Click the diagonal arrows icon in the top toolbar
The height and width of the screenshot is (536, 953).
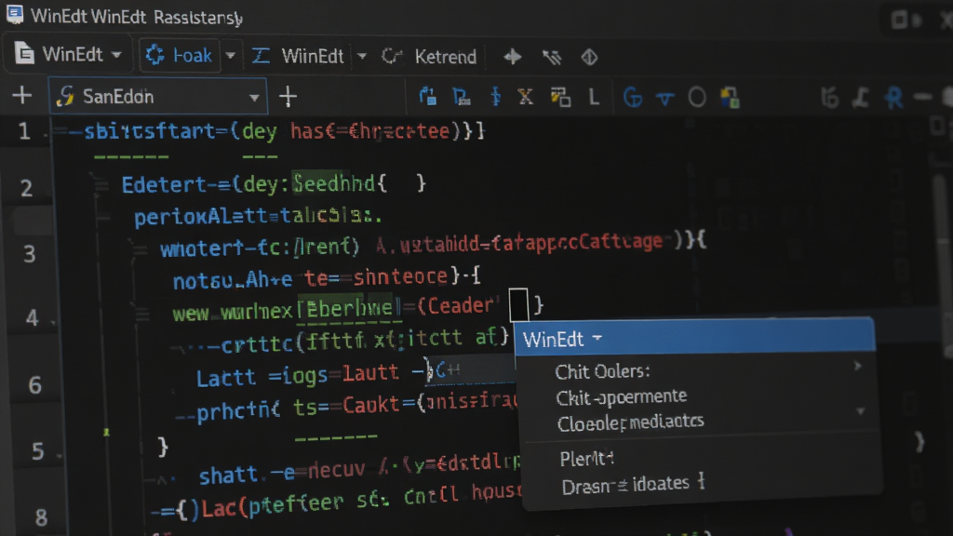[x=552, y=58]
